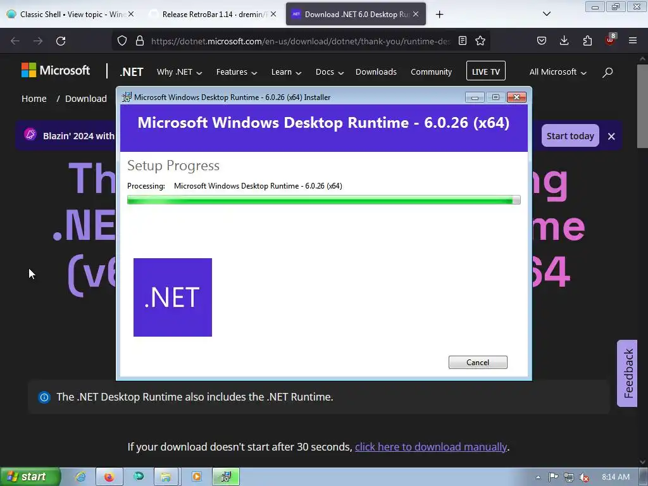Click the browser back arrow
648x486 pixels.
pos(15,41)
